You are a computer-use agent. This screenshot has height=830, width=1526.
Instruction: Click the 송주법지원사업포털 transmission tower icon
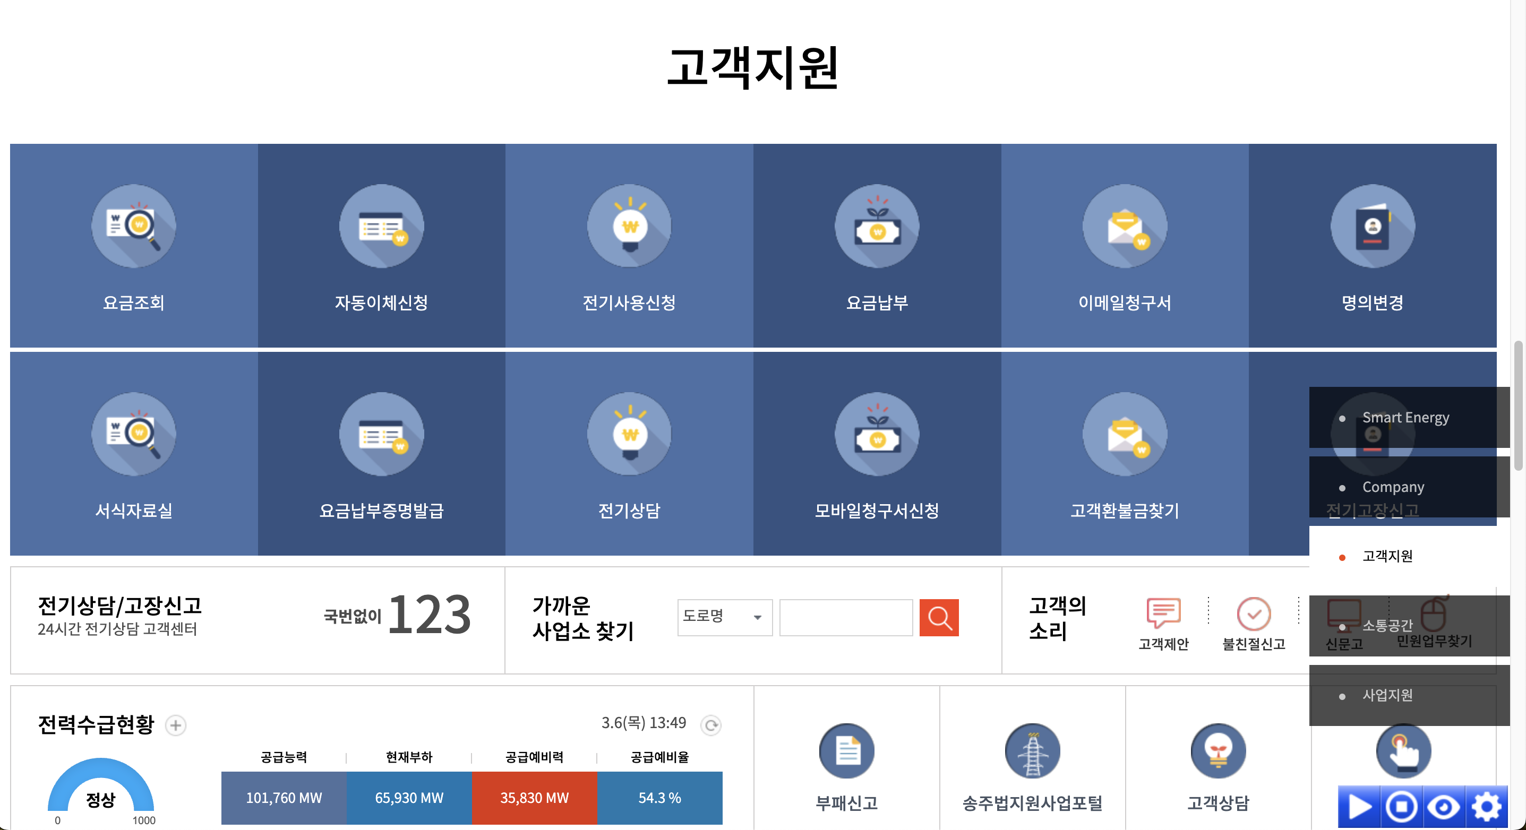(x=1032, y=751)
